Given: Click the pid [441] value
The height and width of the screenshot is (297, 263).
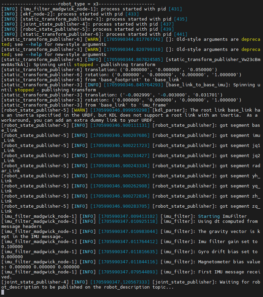Looking at the screenshot, I should click(x=181, y=34).
